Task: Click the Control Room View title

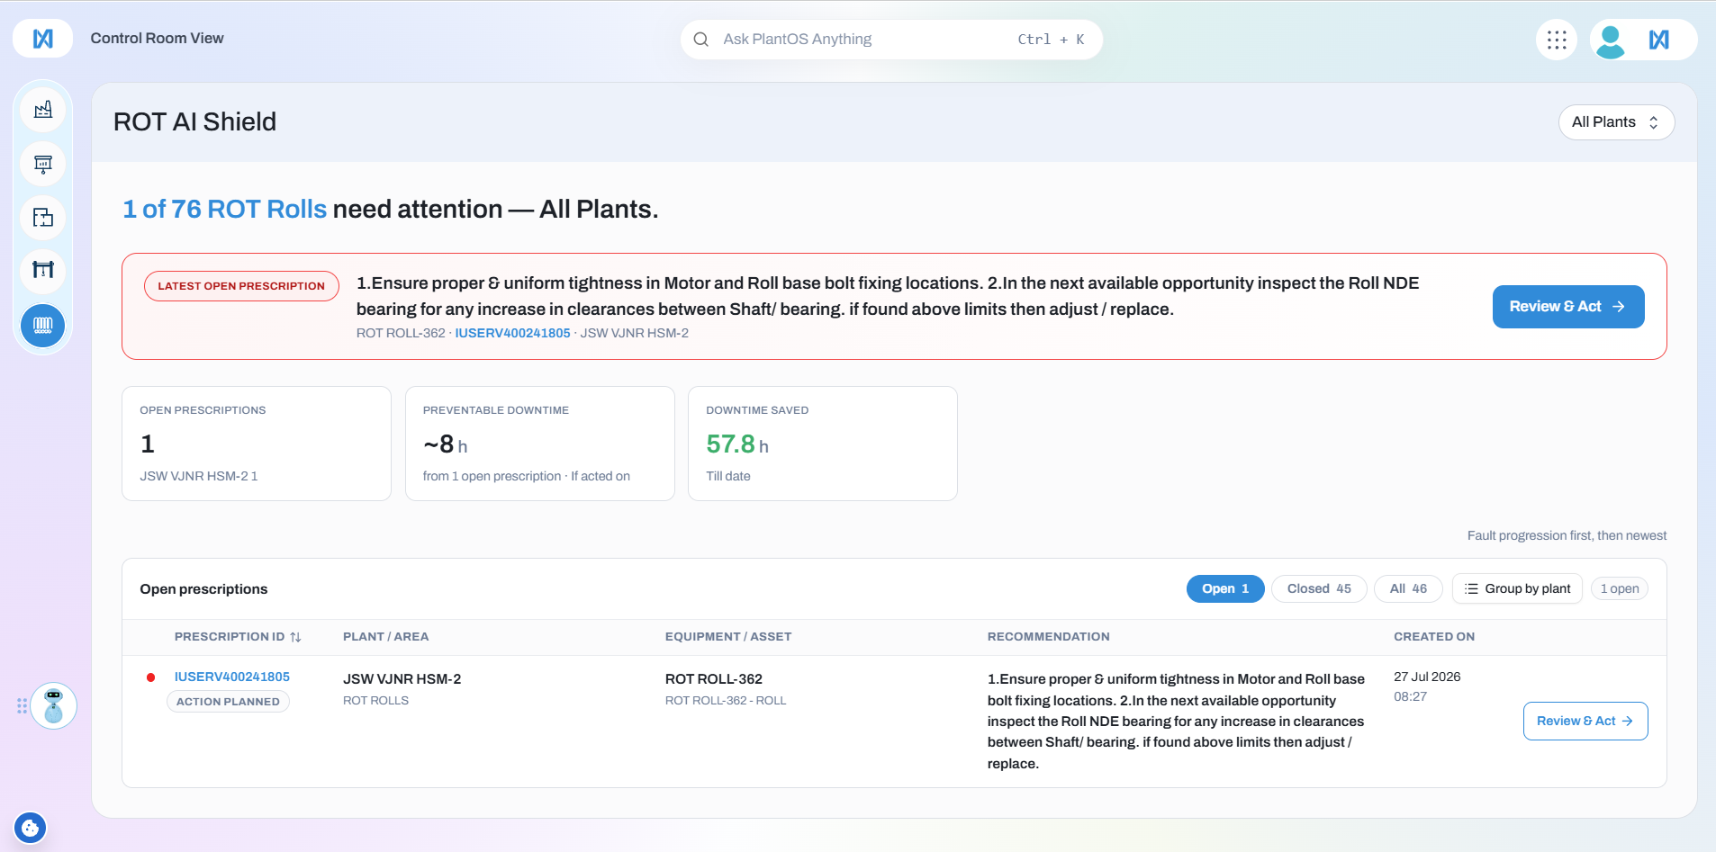Action: pos(157,39)
